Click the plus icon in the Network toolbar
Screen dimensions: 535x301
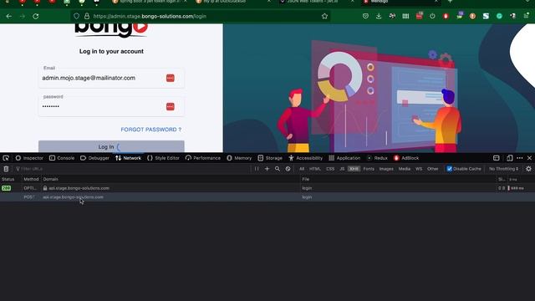point(267,169)
